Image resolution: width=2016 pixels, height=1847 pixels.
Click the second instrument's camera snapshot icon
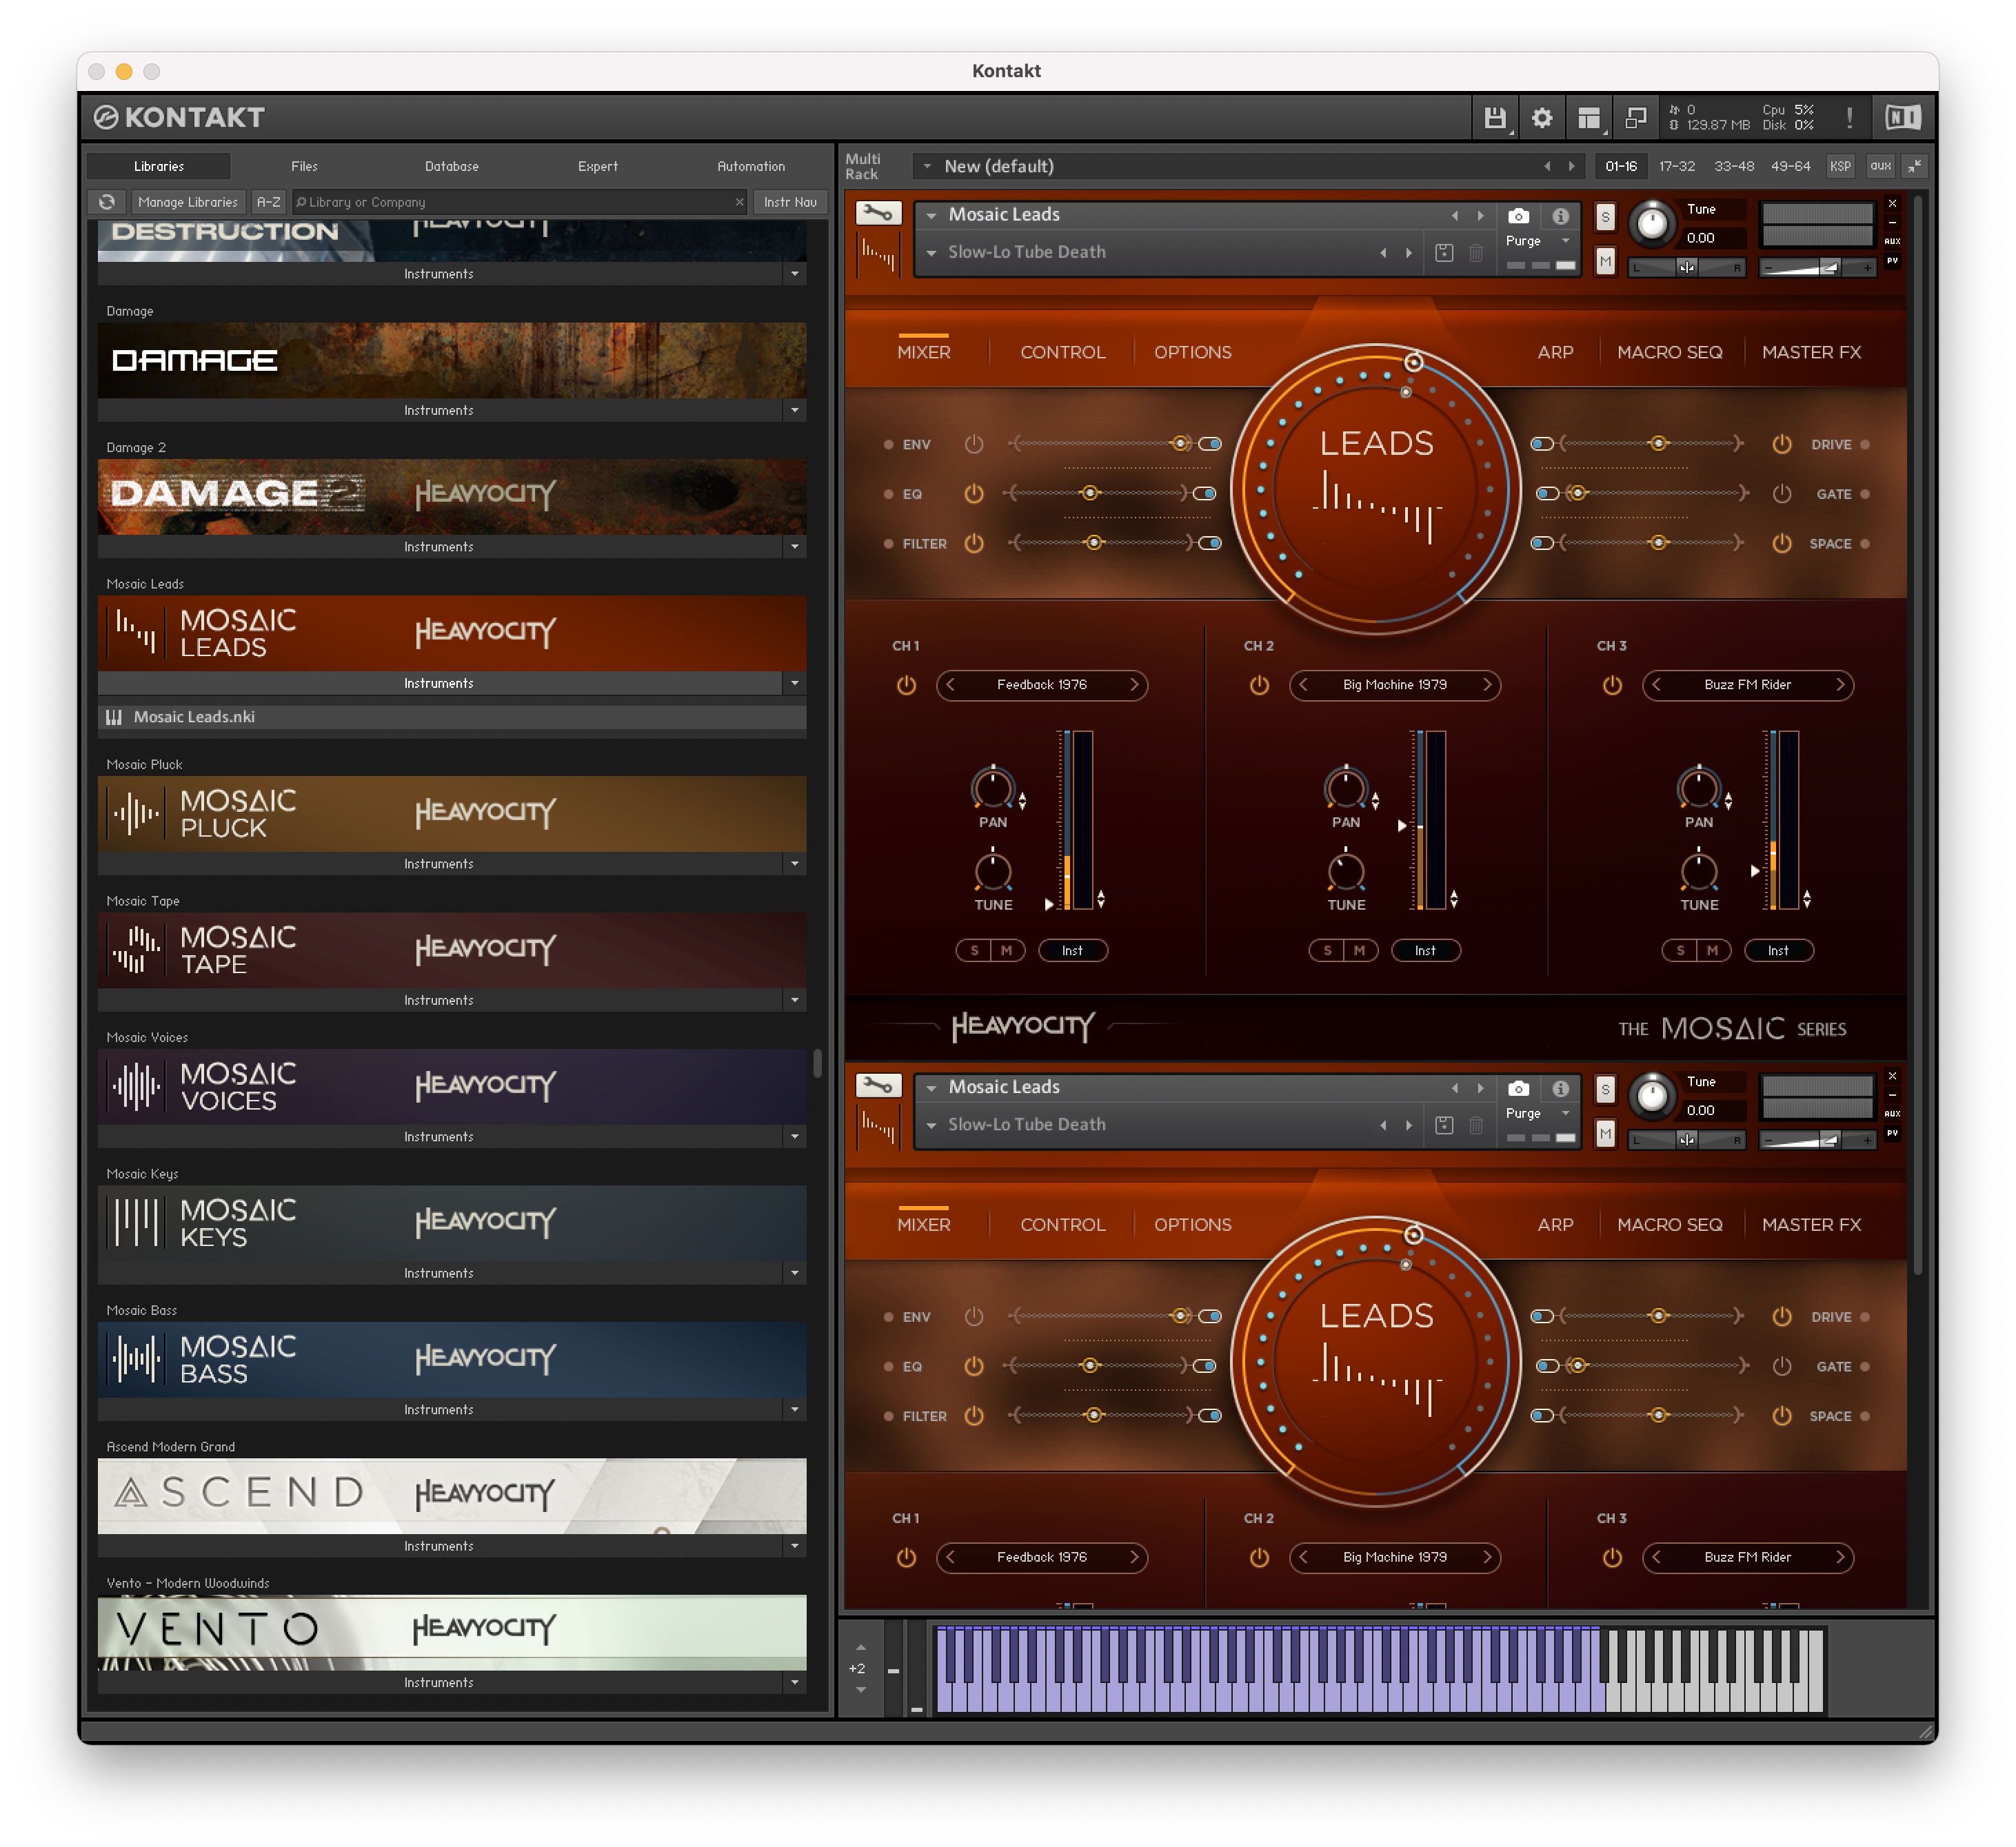1518,1088
